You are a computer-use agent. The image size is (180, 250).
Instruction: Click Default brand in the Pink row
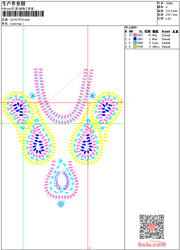coord(166,35)
